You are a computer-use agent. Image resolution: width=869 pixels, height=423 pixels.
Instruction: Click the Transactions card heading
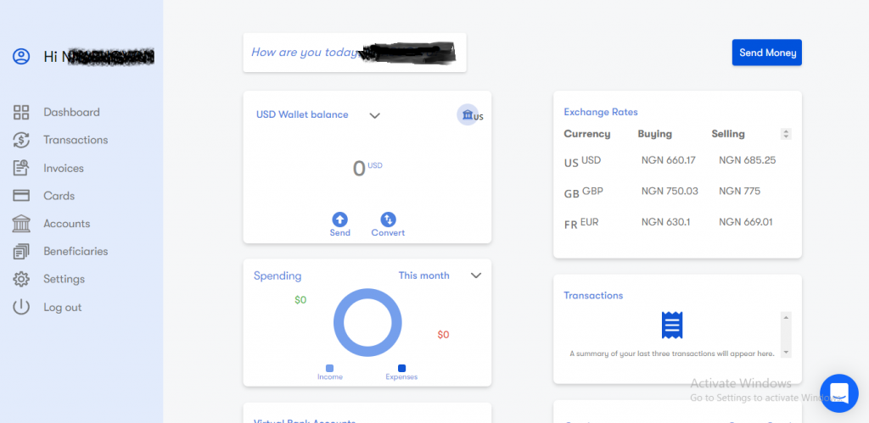593,295
